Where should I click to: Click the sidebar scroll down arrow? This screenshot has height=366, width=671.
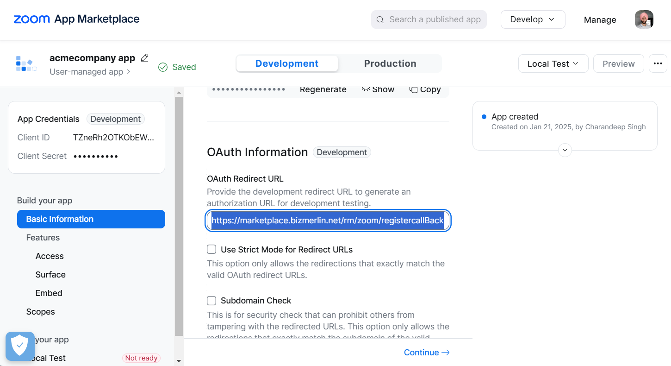[x=179, y=361]
